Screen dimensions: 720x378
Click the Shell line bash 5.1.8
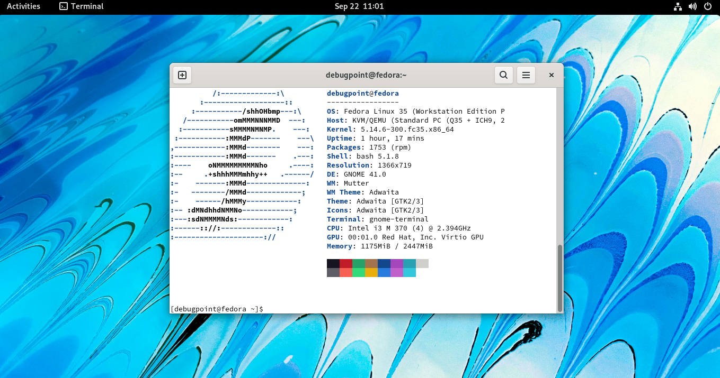point(363,156)
